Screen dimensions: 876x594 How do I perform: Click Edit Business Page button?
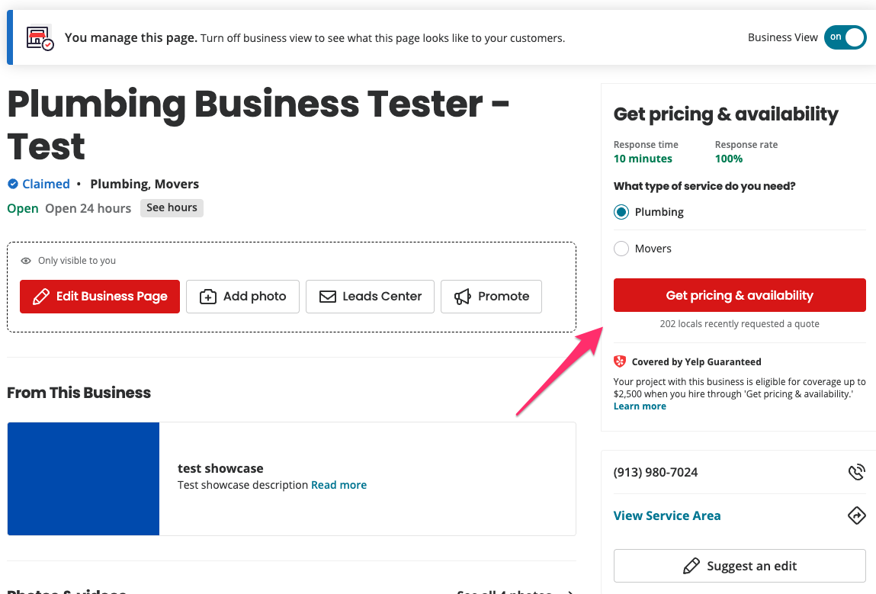pyautogui.click(x=99, y=296)
